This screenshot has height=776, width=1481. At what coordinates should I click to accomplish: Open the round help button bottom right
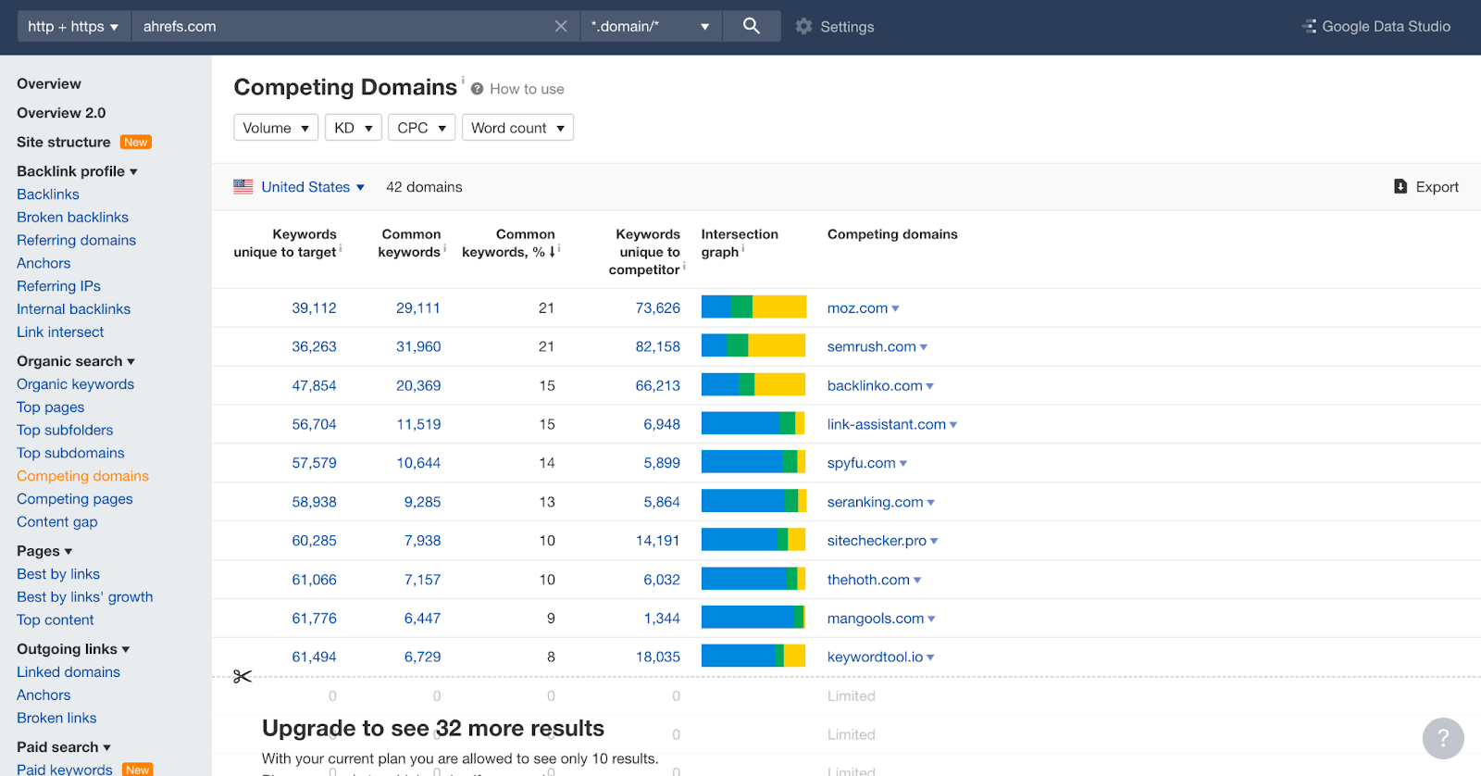click(1442, 739)
